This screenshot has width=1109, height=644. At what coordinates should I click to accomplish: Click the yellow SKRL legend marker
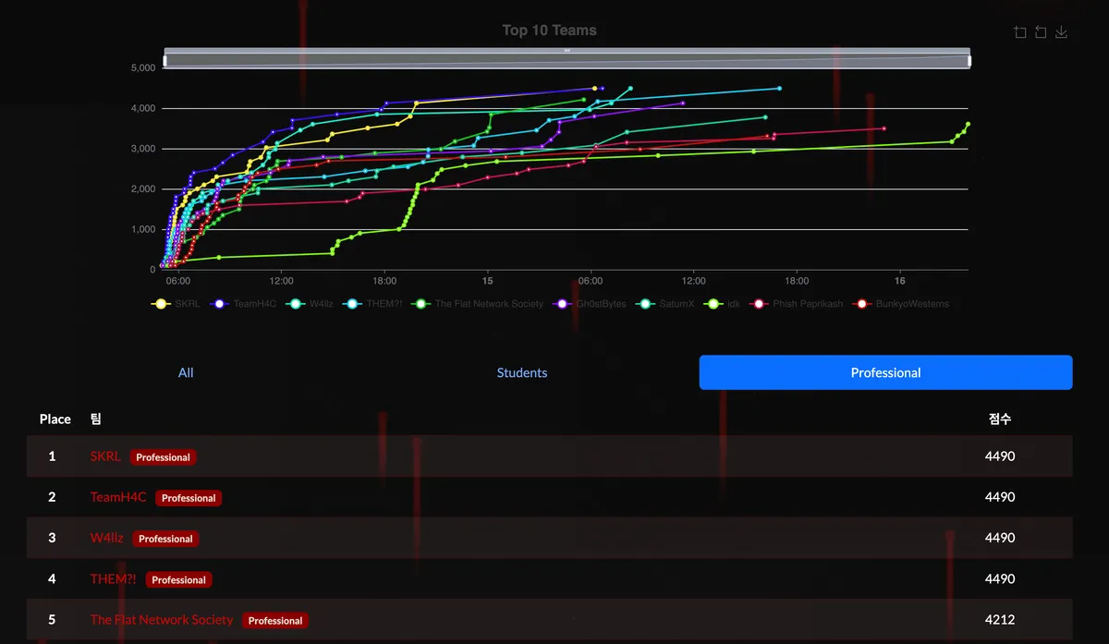point(160,303)
